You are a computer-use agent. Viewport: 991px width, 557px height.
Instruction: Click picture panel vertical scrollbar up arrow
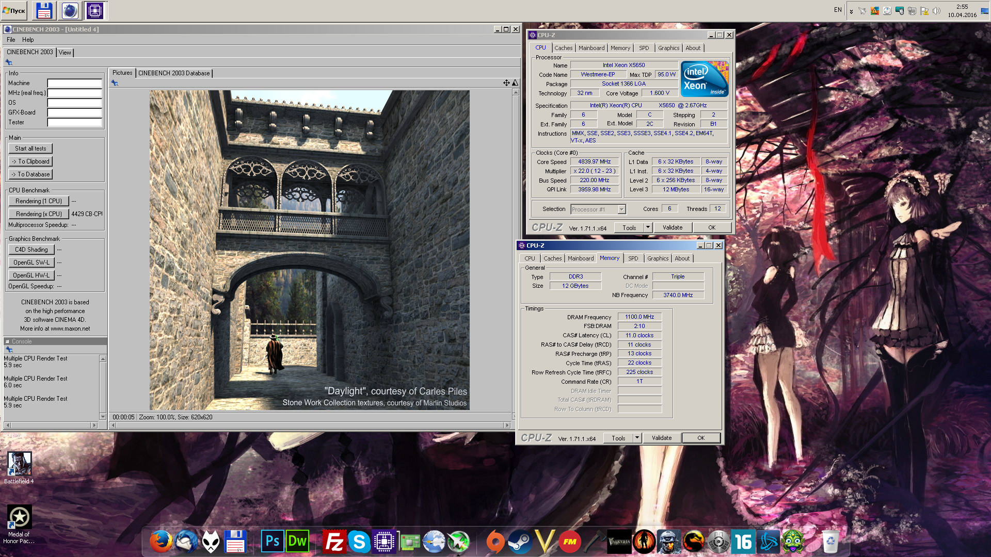(x=515, y=92)
